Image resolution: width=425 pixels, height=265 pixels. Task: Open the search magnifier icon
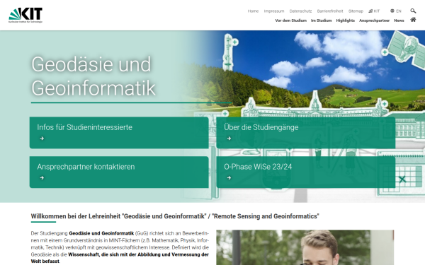point(413,11)
